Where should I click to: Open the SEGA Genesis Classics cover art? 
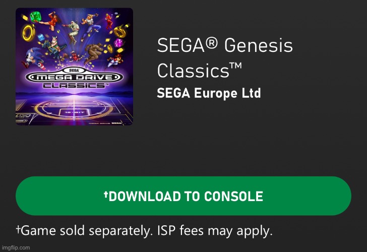tap(74, 67)
